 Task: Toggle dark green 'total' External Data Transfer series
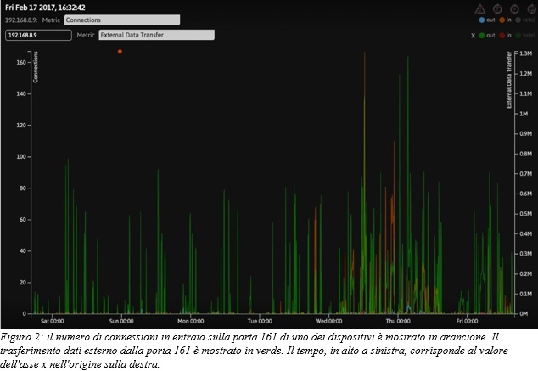coord(519,36)
